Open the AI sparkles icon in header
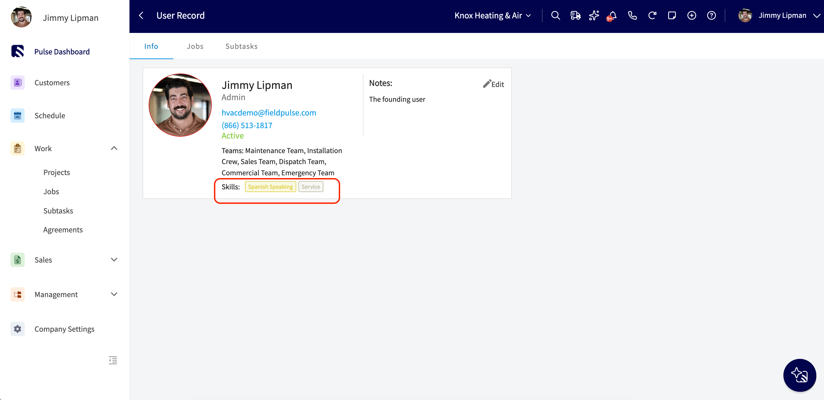Viewport: 824px width, 400px height. click(x=594, y=15)
